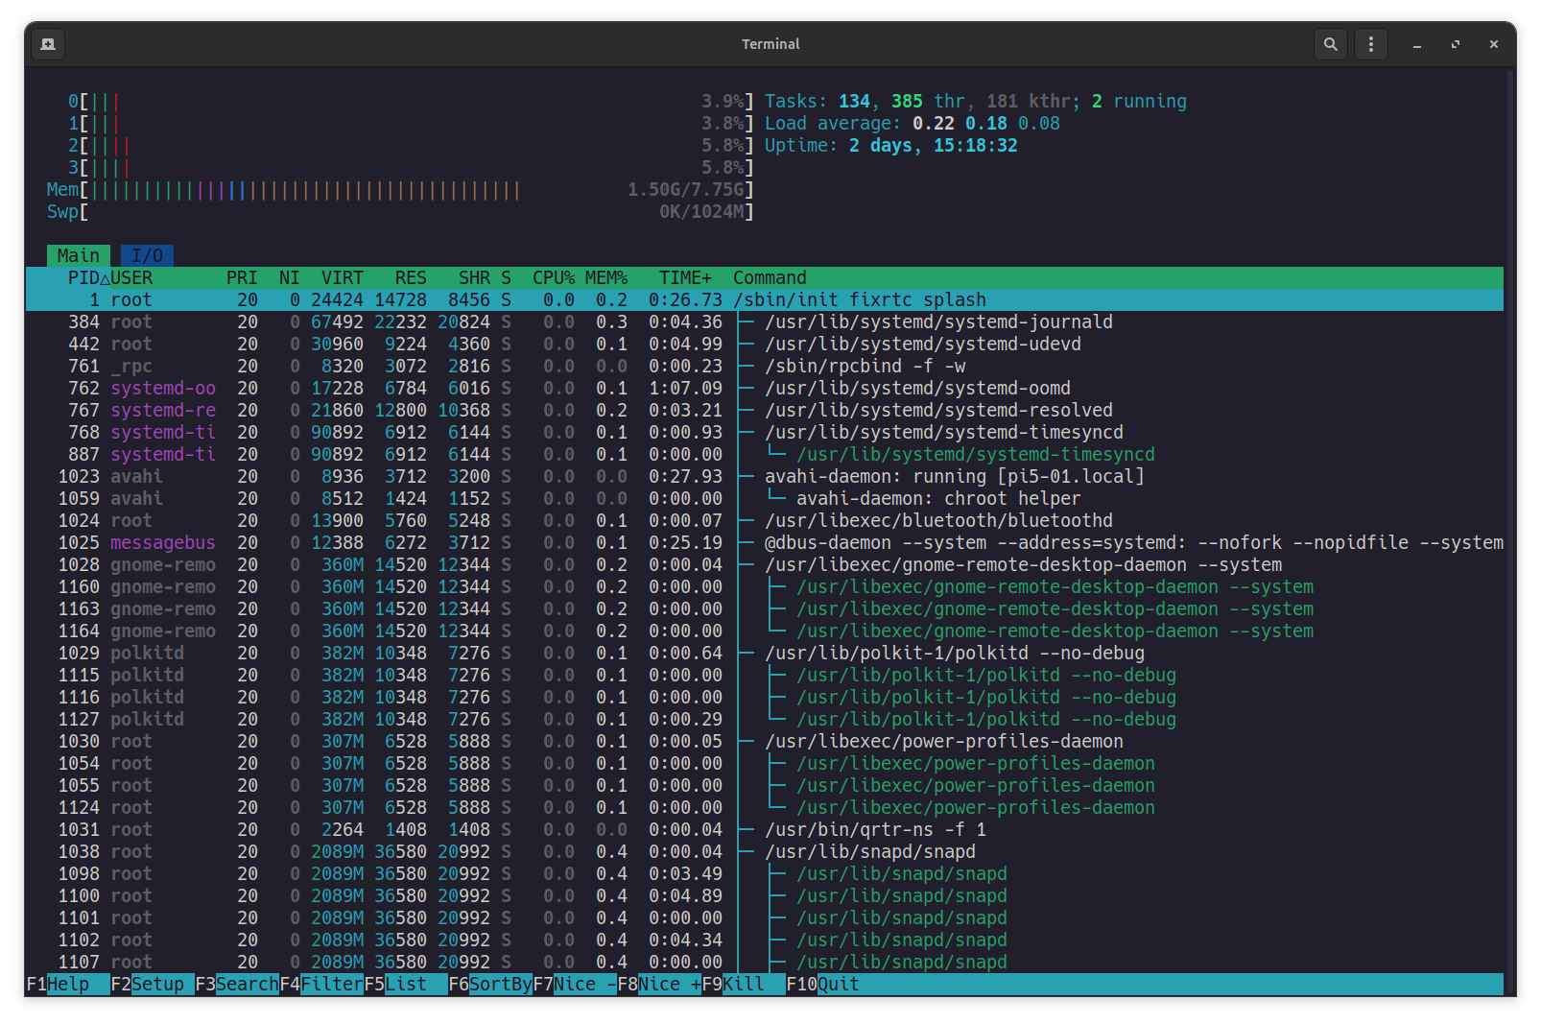Screen dimensions: 1541x1024
Task: Select the avahi-daemon running [pi5-01.local] process
Action: pyautogui.click(x=765, y=476)
